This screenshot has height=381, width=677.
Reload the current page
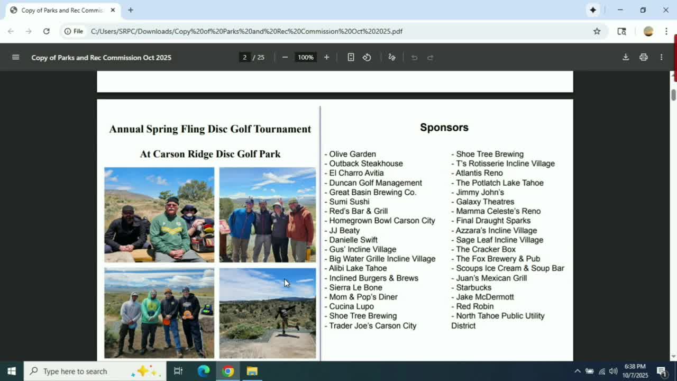click(x=47, y=31)
